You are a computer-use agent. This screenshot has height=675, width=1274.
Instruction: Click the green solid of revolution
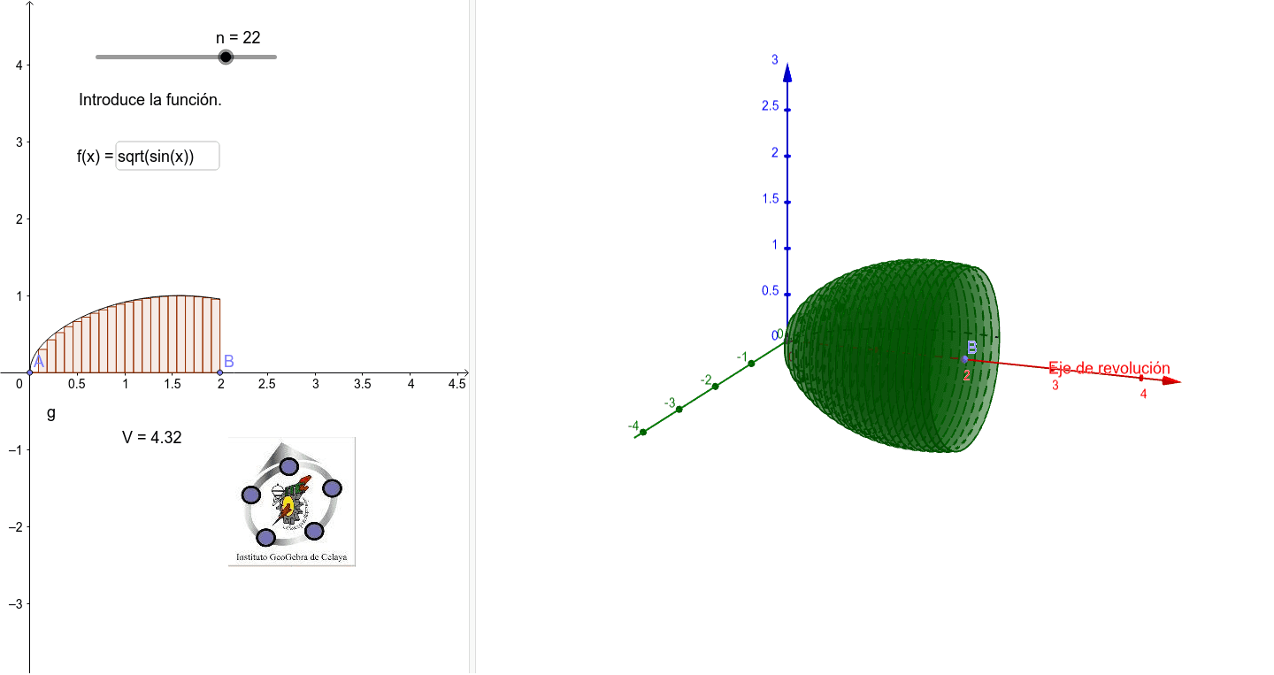pos(894,357)
